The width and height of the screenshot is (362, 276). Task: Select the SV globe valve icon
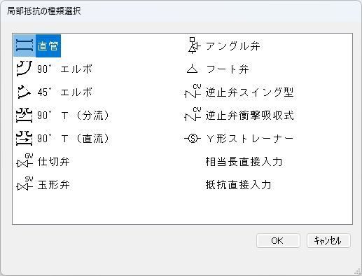tap(25, 184)
